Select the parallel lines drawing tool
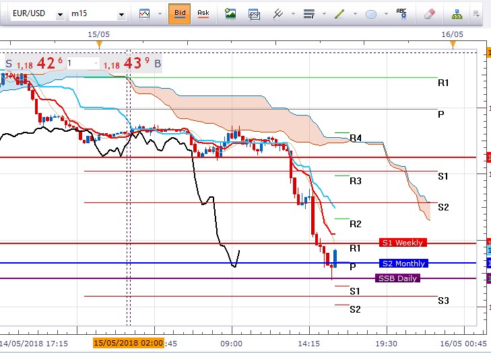 [277, 14]
